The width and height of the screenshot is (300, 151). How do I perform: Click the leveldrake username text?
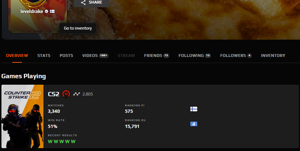[32, 12]
